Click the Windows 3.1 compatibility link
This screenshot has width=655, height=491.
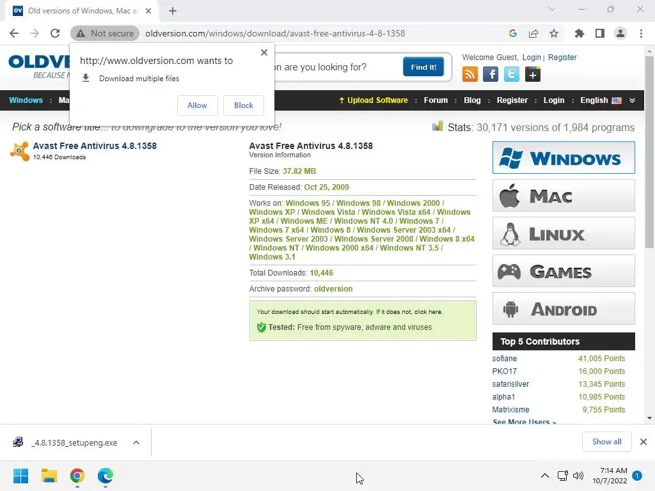pyautogui.click(x=272, y=257)
